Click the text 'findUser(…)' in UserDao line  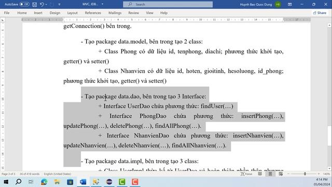tap(217, 106)
